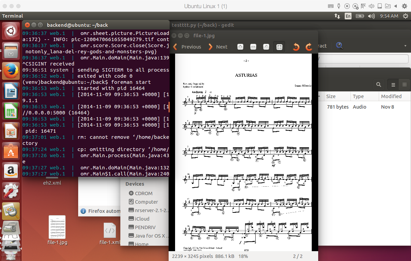
Task: Click inside the terminal output area
Action: 96,103
